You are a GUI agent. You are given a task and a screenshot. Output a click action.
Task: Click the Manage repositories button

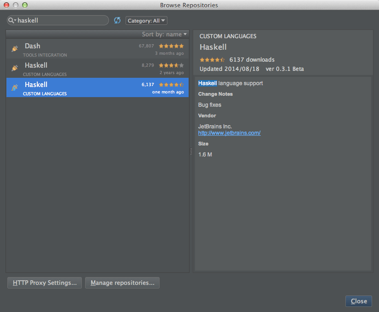point(122,283)
